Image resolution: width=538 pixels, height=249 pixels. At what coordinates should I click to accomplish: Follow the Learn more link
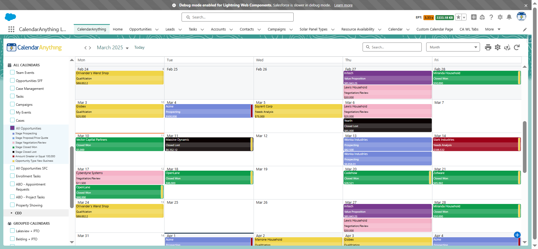(343, 5)
